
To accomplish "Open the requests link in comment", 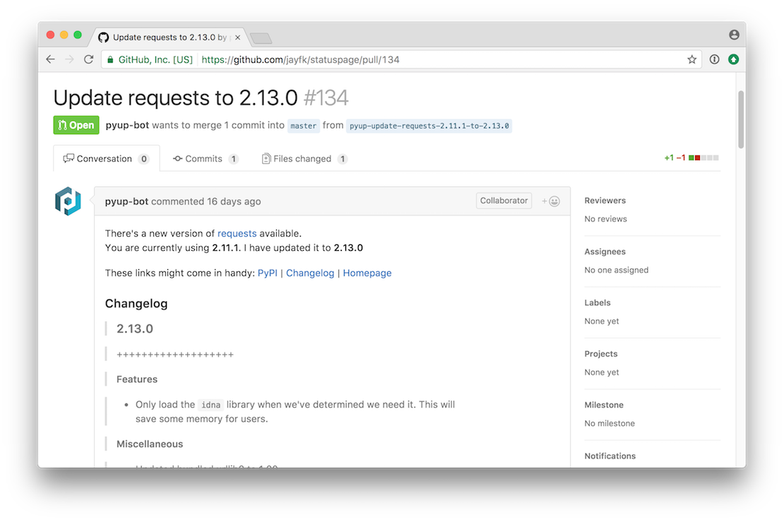I will [x=237, y=234].
